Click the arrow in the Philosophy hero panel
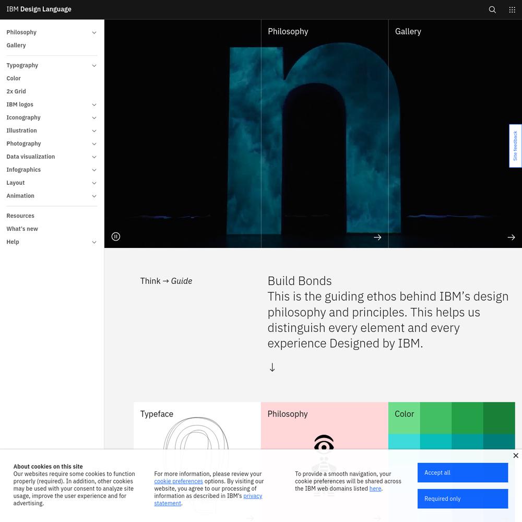The width and height of the screenshot is (522, 522). pyautogui.click(x=377, y=238)
